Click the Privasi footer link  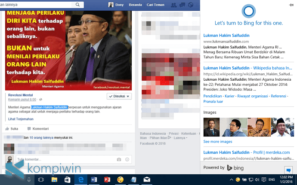(x=173, y=133)
